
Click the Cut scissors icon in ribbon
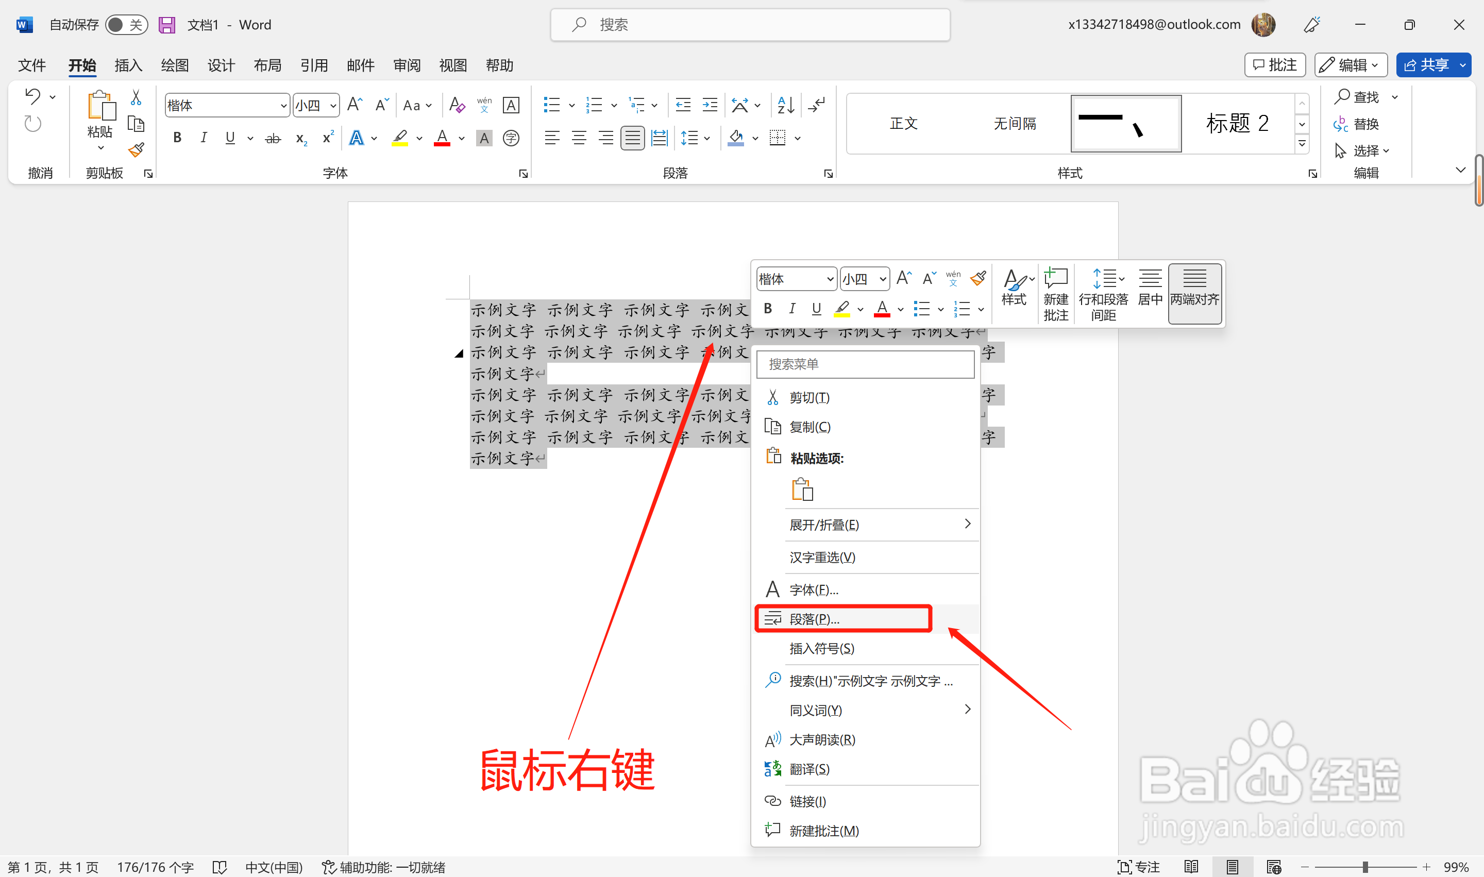[136, 97]
